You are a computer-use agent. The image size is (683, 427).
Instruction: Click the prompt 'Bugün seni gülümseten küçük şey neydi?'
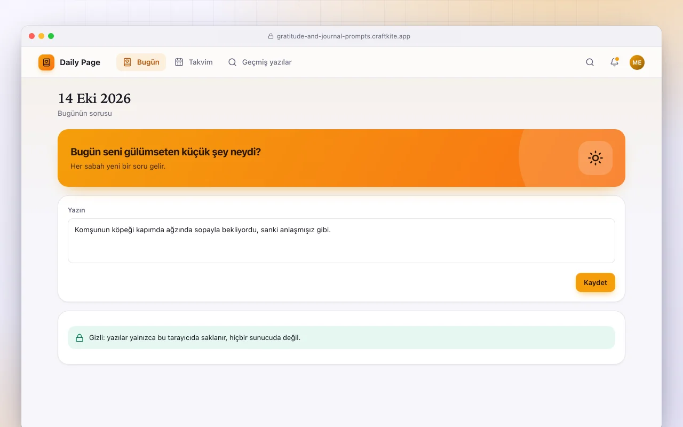click(165, 152)
